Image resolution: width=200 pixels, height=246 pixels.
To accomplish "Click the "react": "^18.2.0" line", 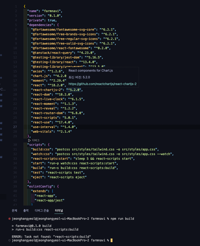I will (x=49, y=85).
